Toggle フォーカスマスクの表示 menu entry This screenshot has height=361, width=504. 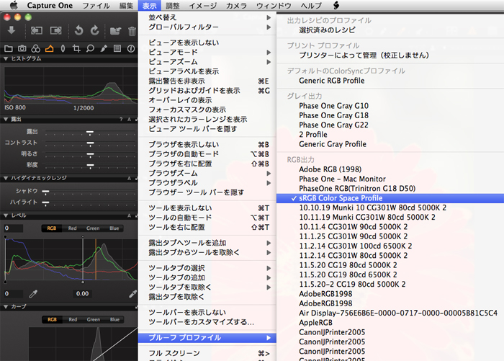coord(207,110)
